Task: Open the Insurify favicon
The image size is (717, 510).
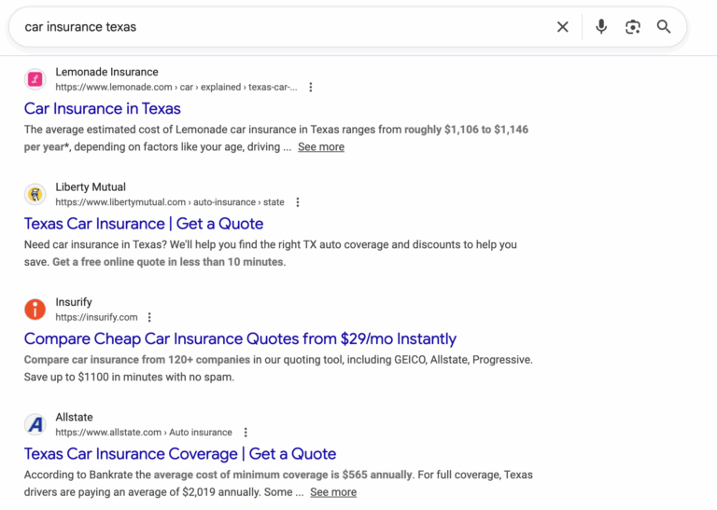Action: tap(35, 310)
